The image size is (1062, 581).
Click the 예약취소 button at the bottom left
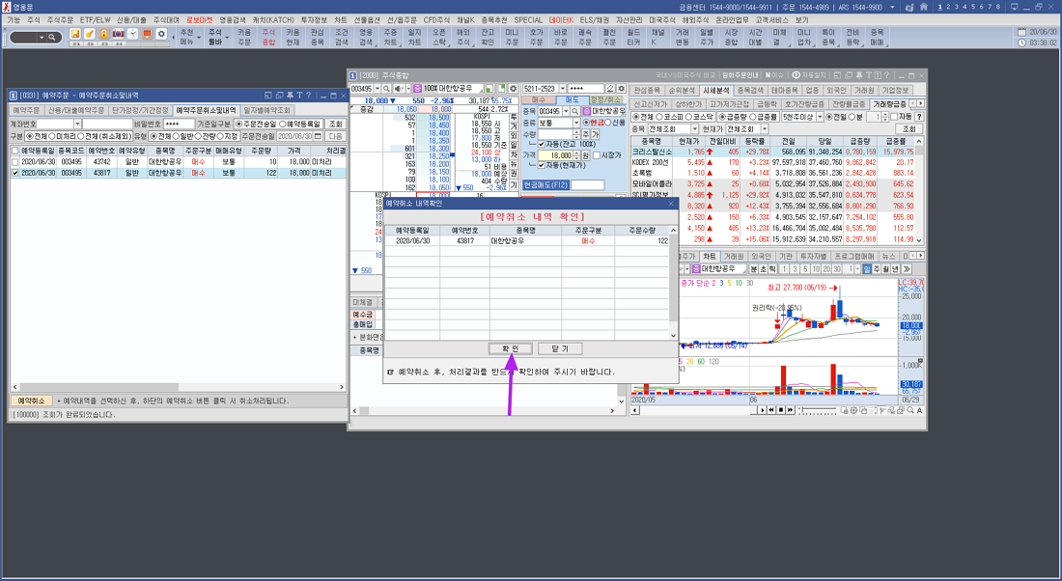tap(31, 401)
